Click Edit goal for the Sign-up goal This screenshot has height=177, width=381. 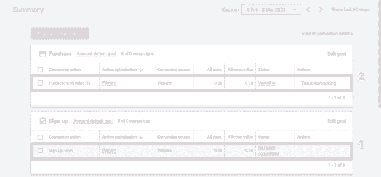[x=337, y=121]
